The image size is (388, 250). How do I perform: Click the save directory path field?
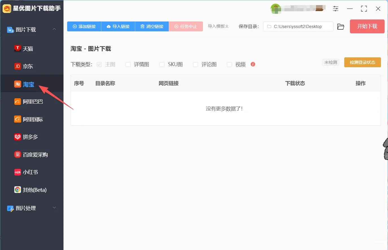point(298,26)
